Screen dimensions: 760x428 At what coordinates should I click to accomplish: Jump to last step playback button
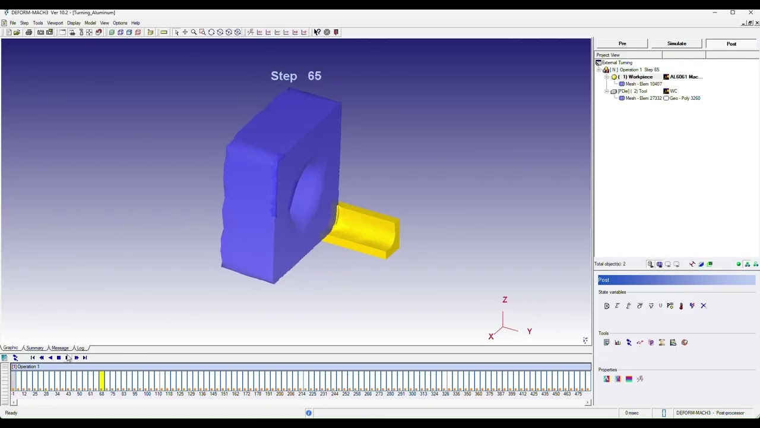coord(85,357)
